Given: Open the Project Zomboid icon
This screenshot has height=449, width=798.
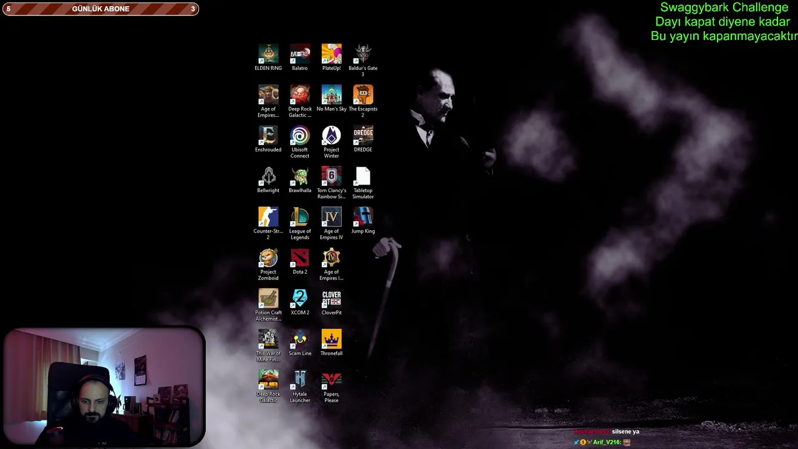Looking at the screenshot, I should tap(268, 258).
